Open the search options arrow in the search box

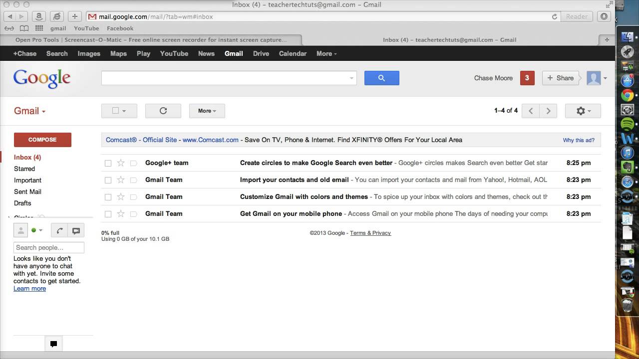click(x=351, y=78)
